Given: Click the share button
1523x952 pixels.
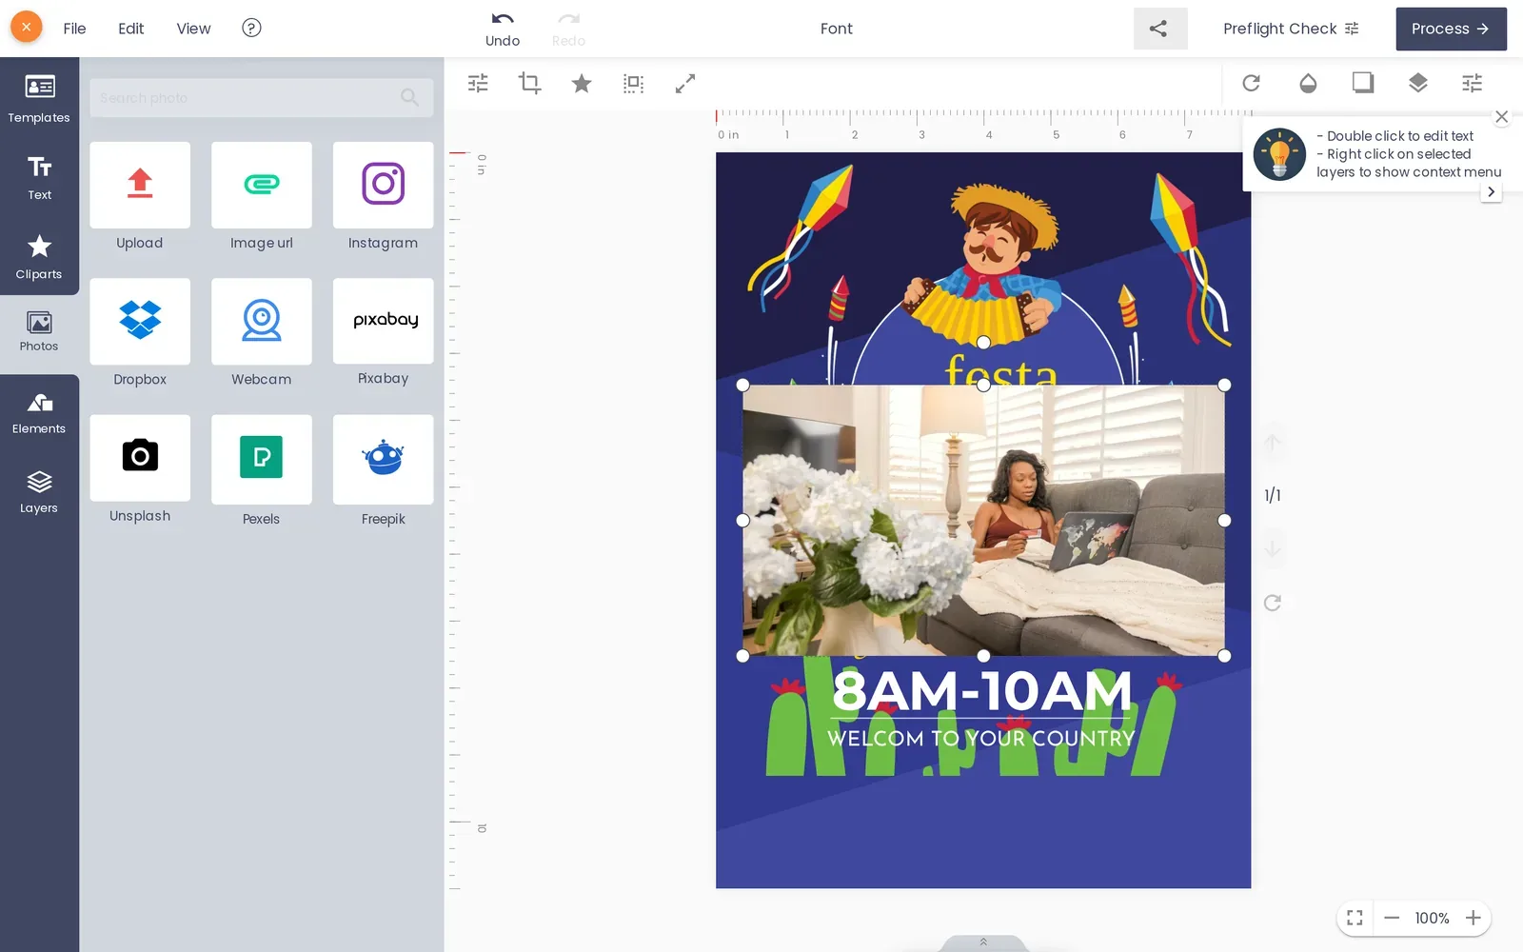Looking at the screenshot, I should tap(1160, 29).
